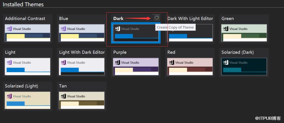
Task: Click the Additional Contrast title text
Action: coord(25,18)
